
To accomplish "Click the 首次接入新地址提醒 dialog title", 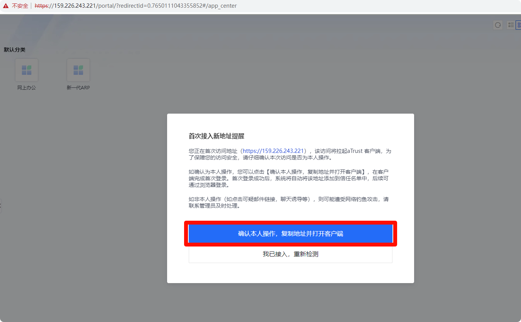I will click(x=217, y=136).
